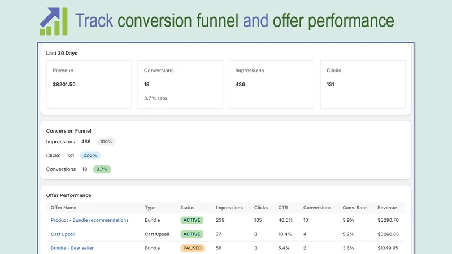Click the $1349.95 revenue cell
This screenshot has width=452, height=254.
click(x=388, y=248)
